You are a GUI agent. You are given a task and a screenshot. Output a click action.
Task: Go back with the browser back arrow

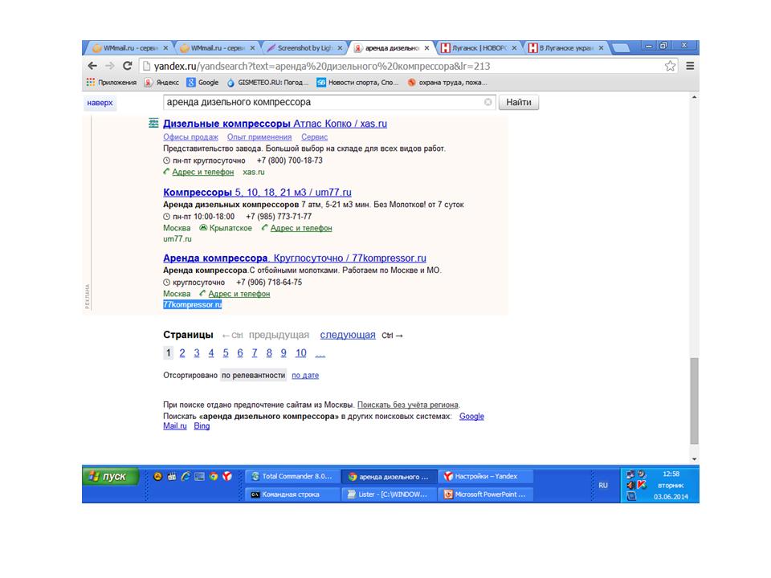[92, 66]
